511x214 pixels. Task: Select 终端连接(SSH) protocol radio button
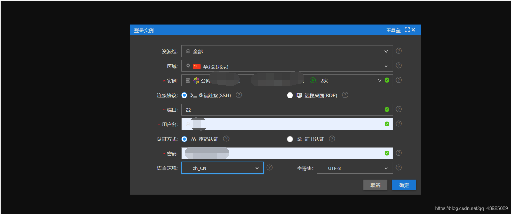tap(184, 95)
